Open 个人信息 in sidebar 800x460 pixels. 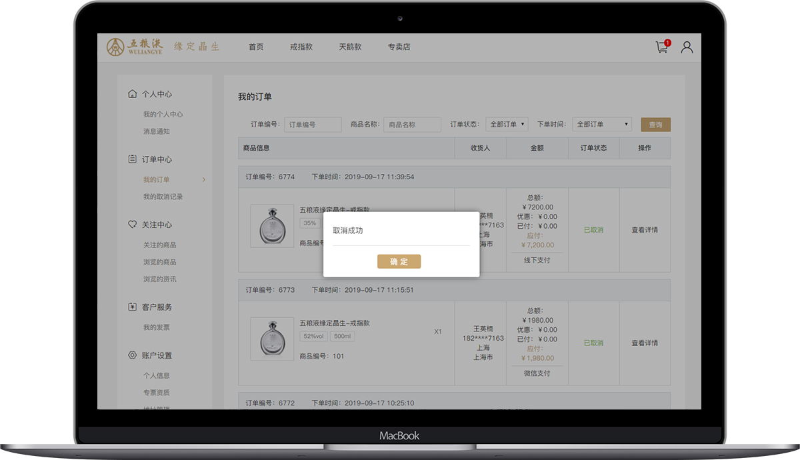(x=156, y=375)
